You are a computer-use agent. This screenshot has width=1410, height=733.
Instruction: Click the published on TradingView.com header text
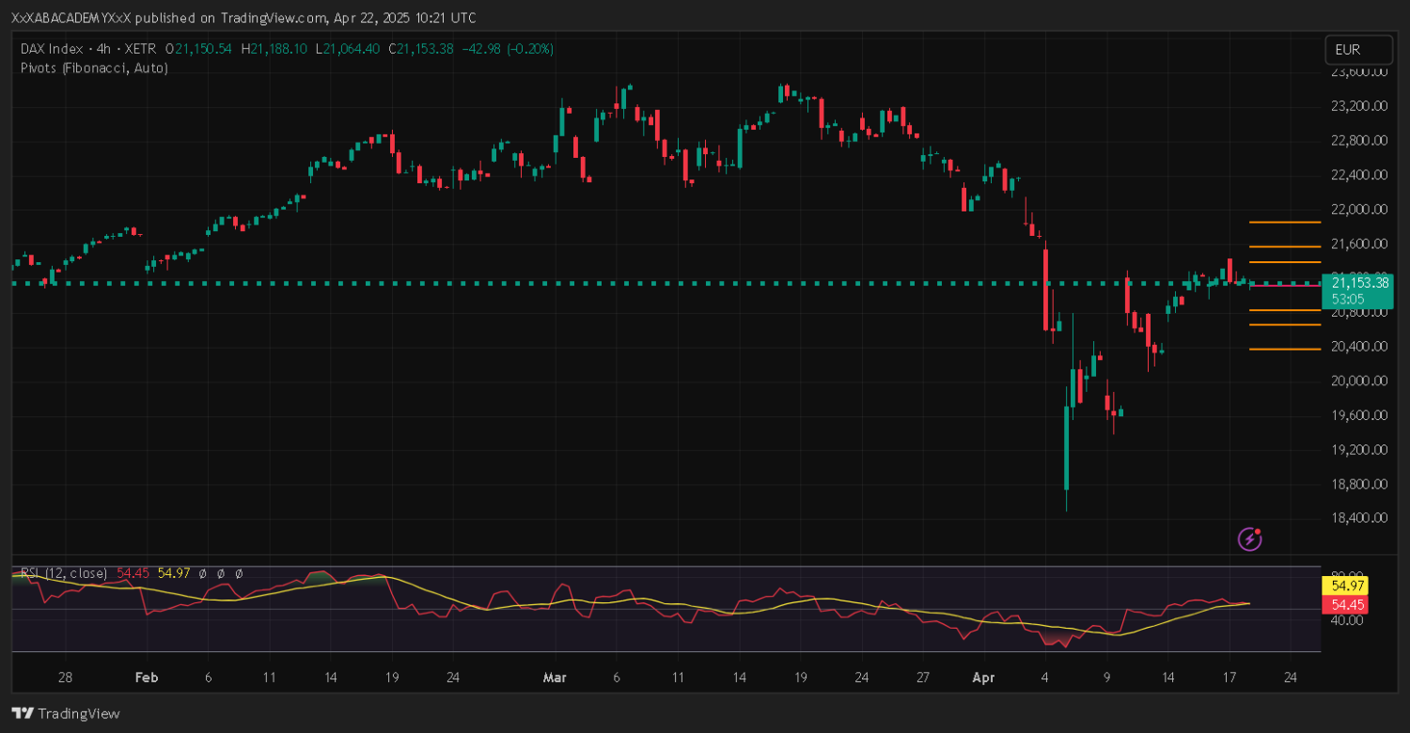pos(243,18)
